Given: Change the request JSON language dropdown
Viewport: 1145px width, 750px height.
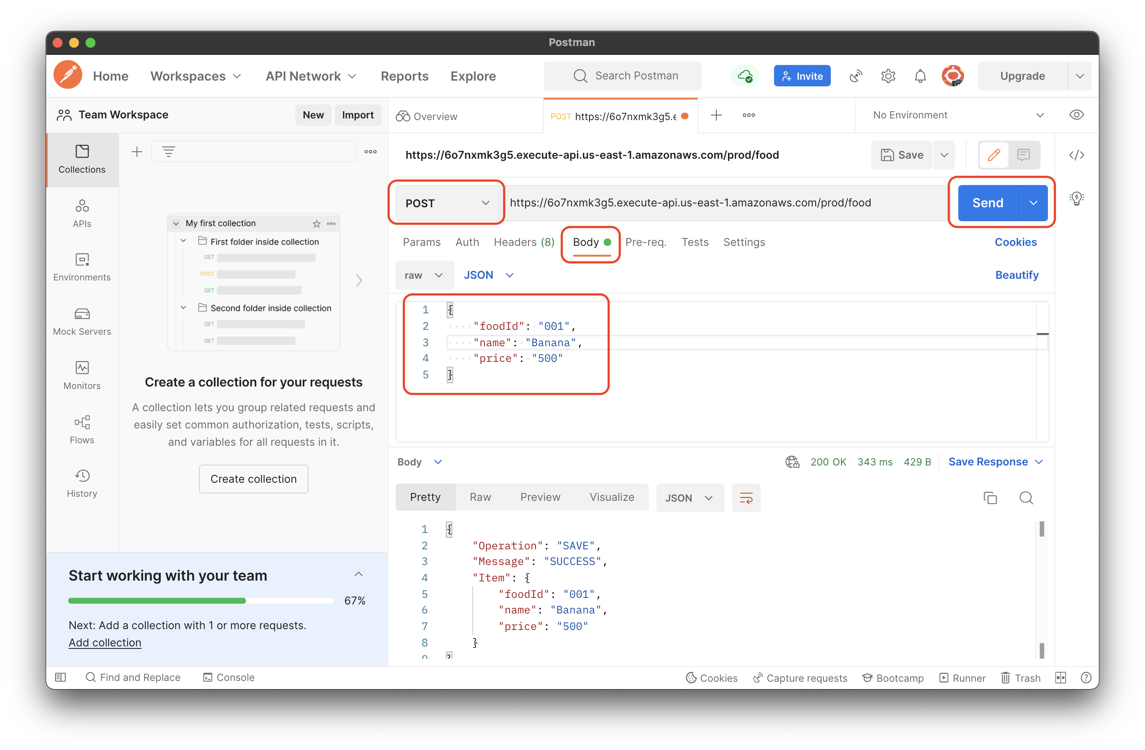Looking at the screenshot, I should (x=489, y=275).
